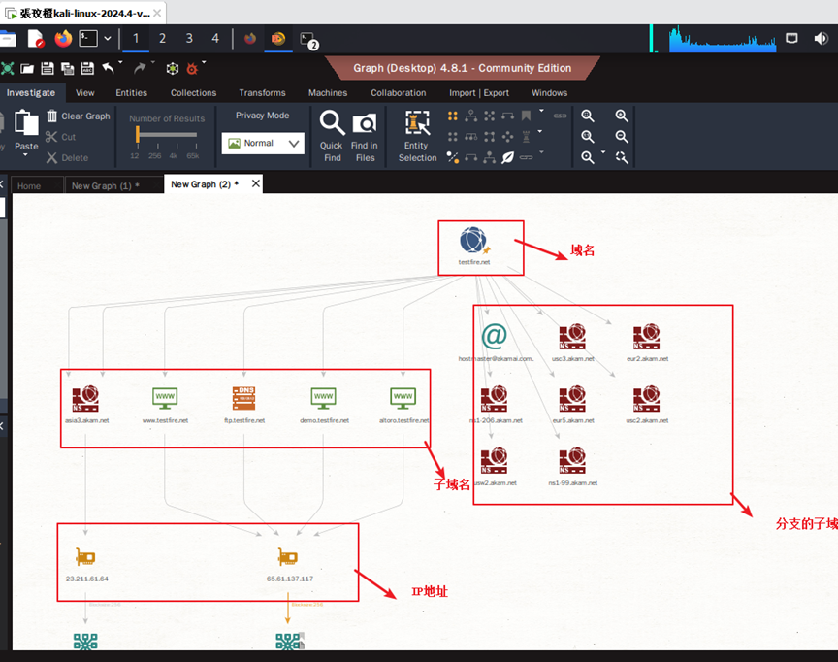The height and width of the screenshot is (662, 838).
Task: Select the www.testfire.net website entity
Action: [x=165, y=406]
